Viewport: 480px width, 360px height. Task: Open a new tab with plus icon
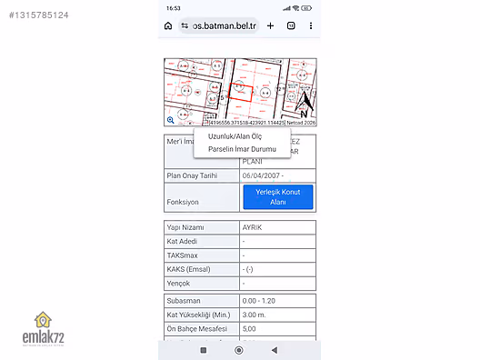tap(270, 25)
